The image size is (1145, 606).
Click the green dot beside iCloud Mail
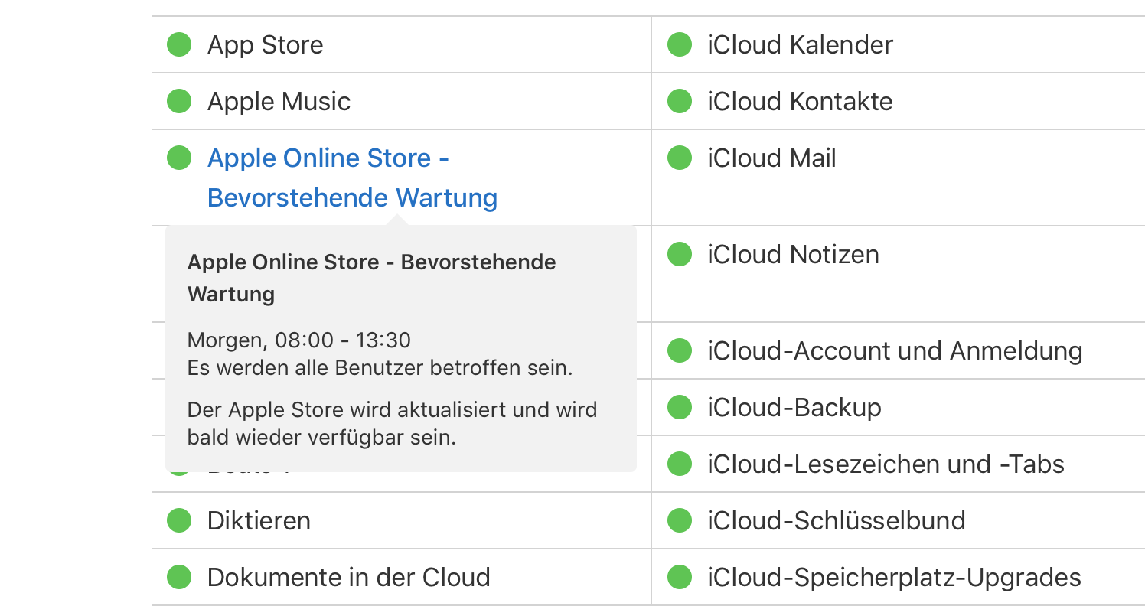[x=680, y=158]
